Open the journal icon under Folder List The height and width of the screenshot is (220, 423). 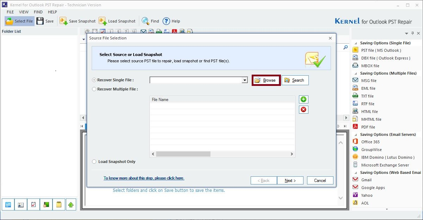[46, 205]
